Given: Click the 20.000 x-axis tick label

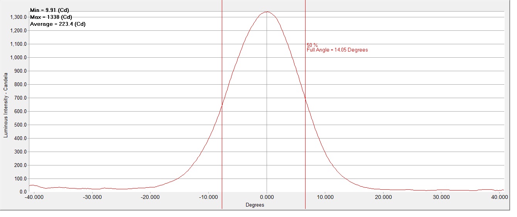Looking at the screenshot, I should coord(383,197).
